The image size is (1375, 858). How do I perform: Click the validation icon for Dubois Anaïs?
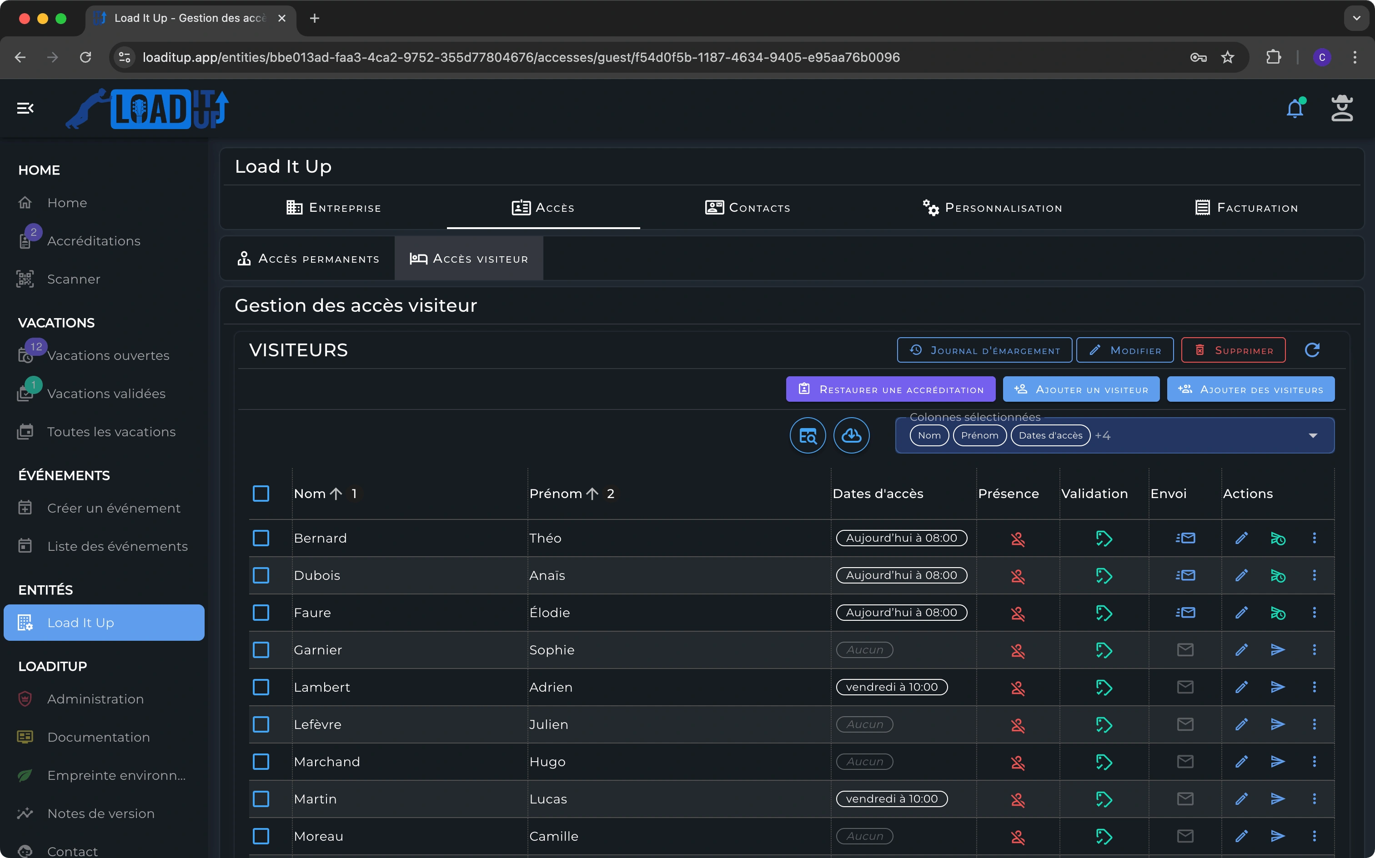(1104, 575)
